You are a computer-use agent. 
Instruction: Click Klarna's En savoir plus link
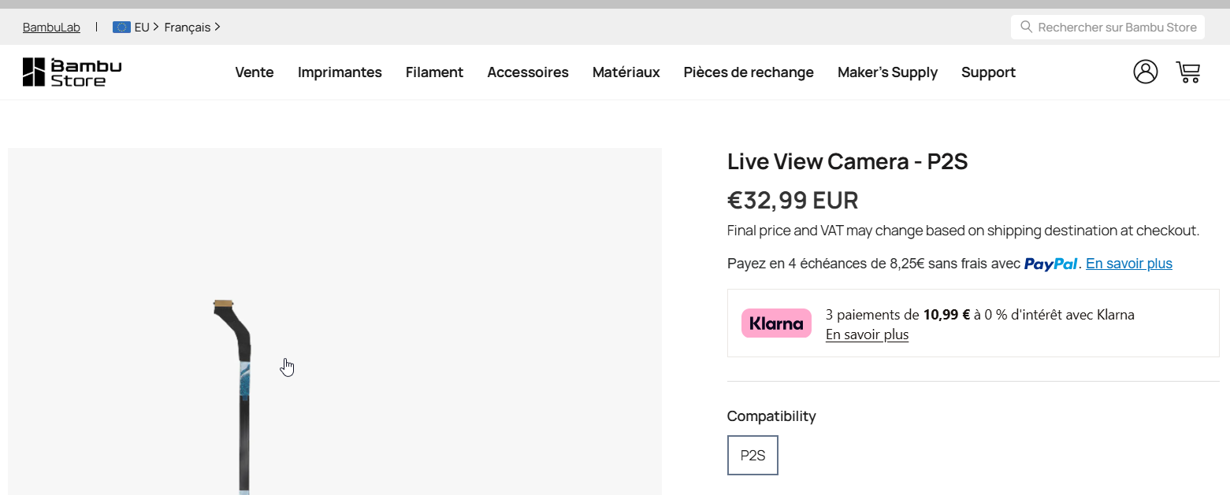click(x=867, y=334)
